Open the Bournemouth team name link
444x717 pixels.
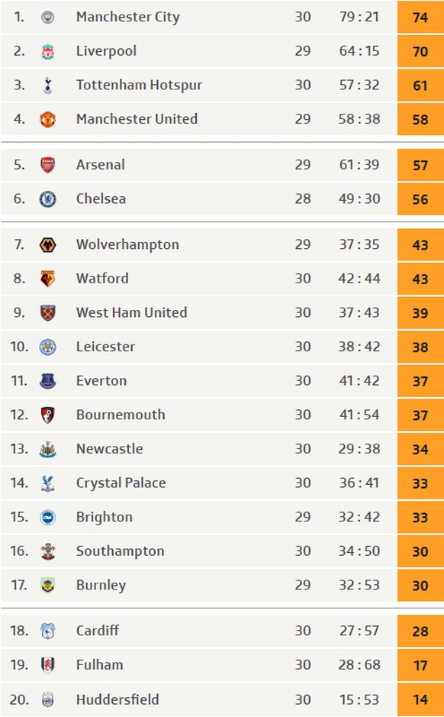[121, 415]
